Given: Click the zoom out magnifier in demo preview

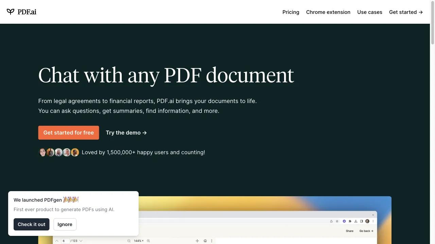Looking at the screenshot, I should (x=129, y=241).
